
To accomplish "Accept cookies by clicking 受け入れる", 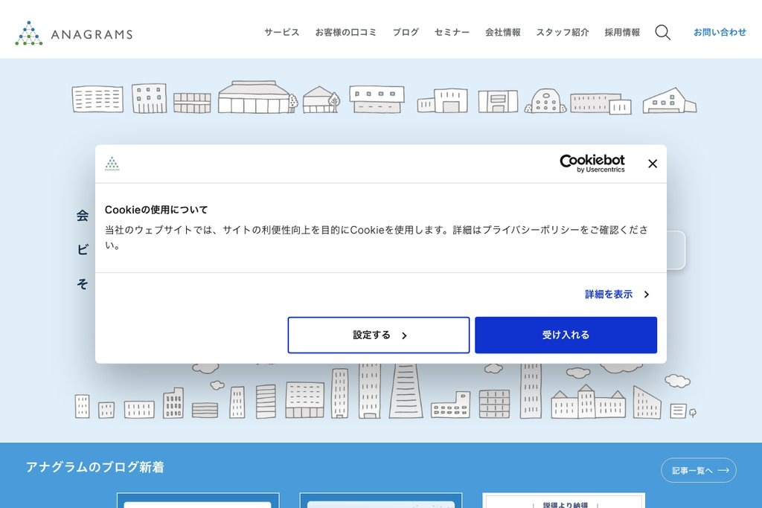I will click(x=566, y=335).
